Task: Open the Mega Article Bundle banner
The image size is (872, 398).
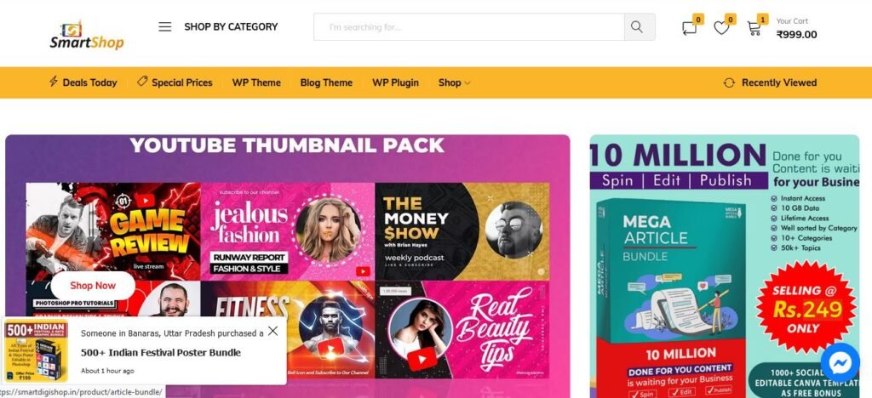Action: coord(724,266)
